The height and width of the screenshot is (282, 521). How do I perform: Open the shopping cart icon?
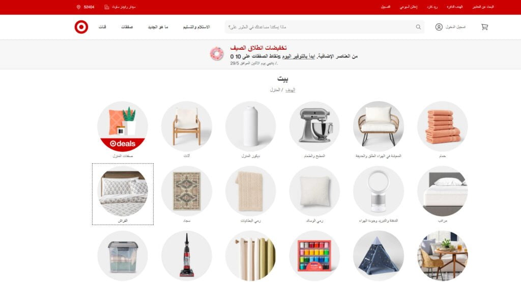point(484,27)
